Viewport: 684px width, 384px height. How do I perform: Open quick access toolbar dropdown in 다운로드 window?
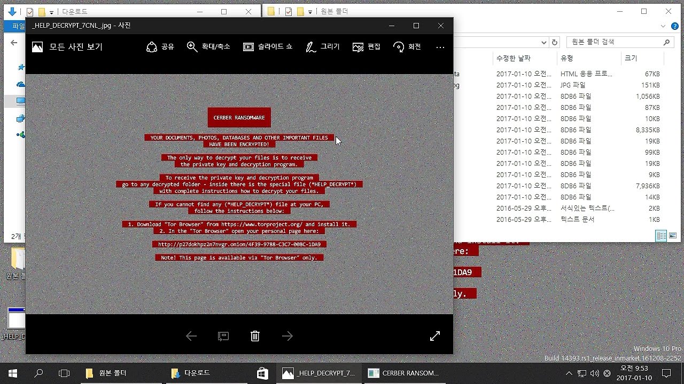[x=51, y=12]
